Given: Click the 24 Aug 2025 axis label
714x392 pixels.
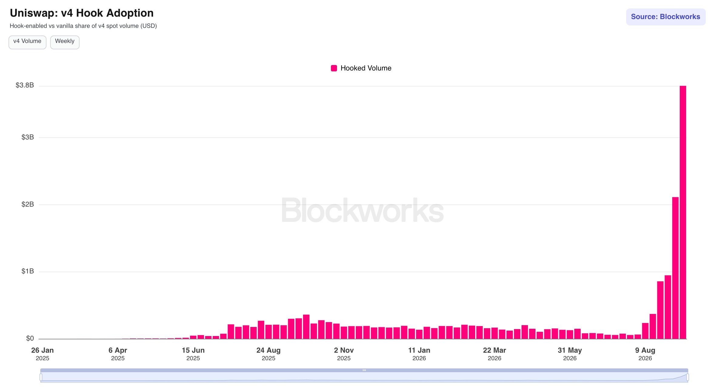Looking at the screenshot, I should point(269,354).
